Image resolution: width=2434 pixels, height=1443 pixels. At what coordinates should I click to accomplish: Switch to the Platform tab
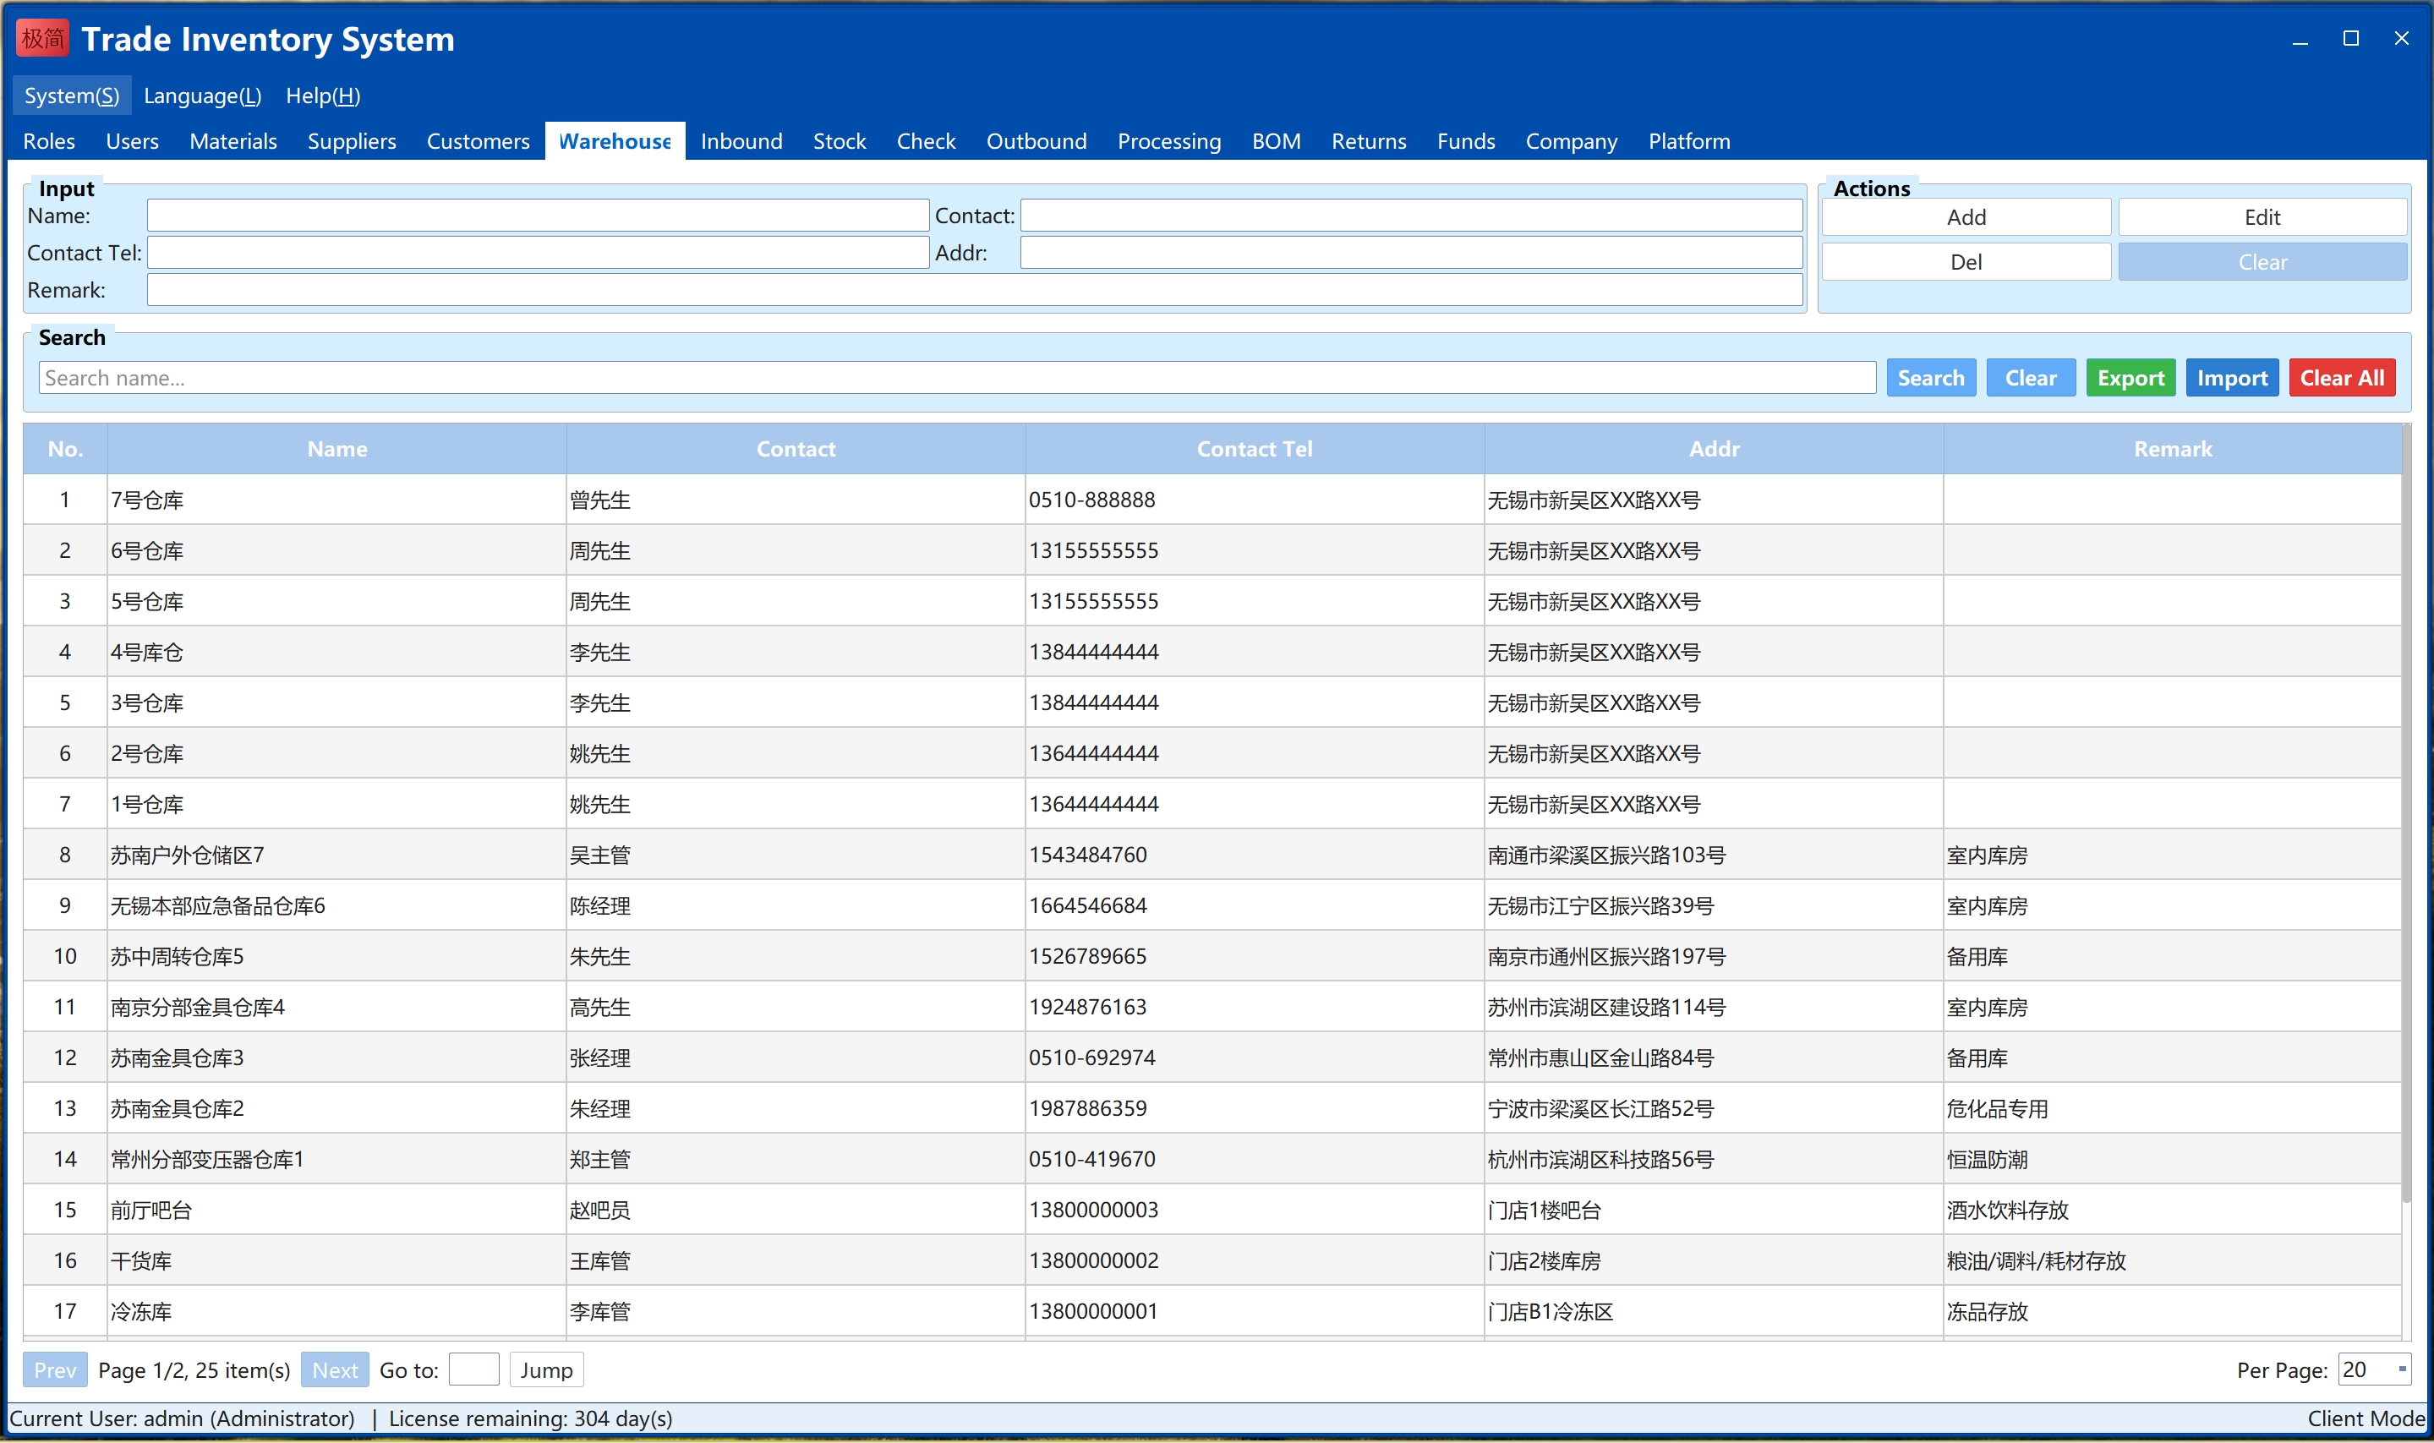click(1689, 141)
